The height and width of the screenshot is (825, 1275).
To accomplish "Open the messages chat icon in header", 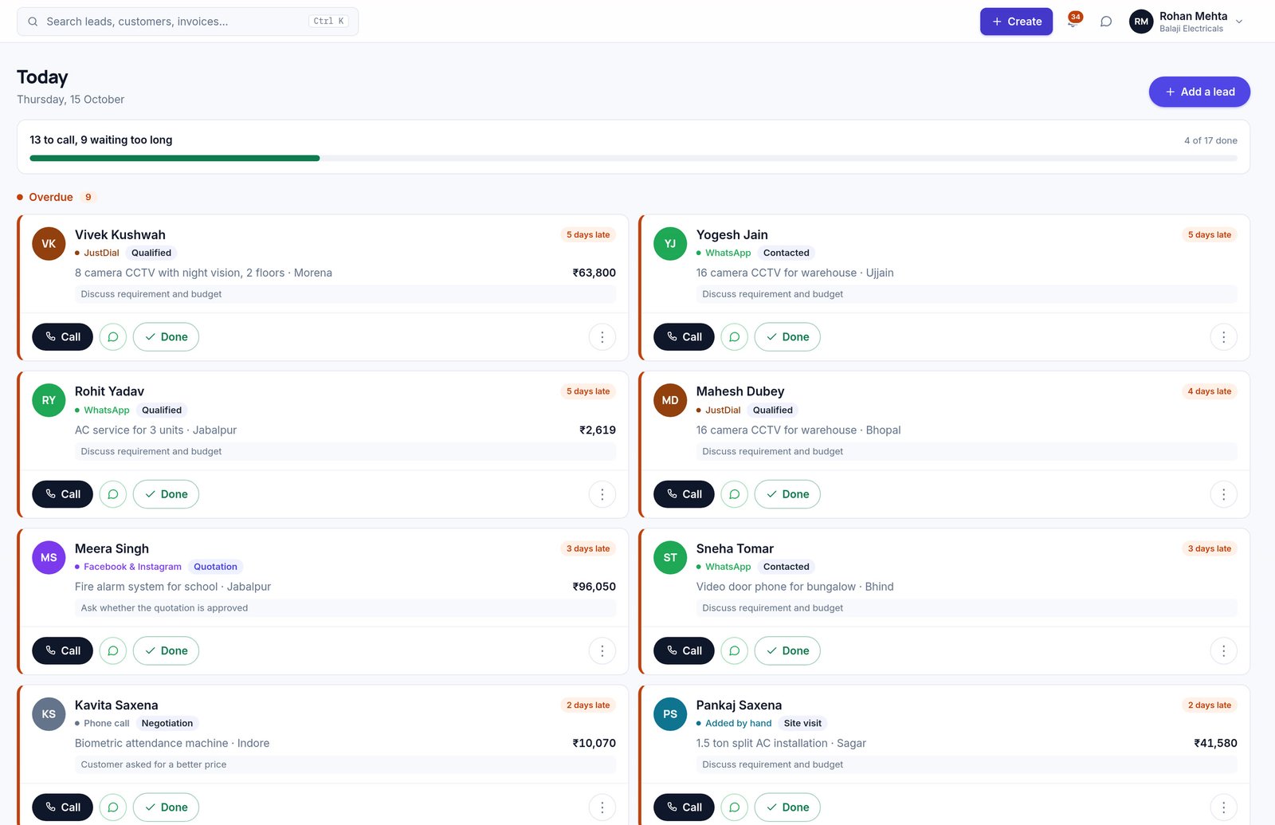I will 1106,22.
